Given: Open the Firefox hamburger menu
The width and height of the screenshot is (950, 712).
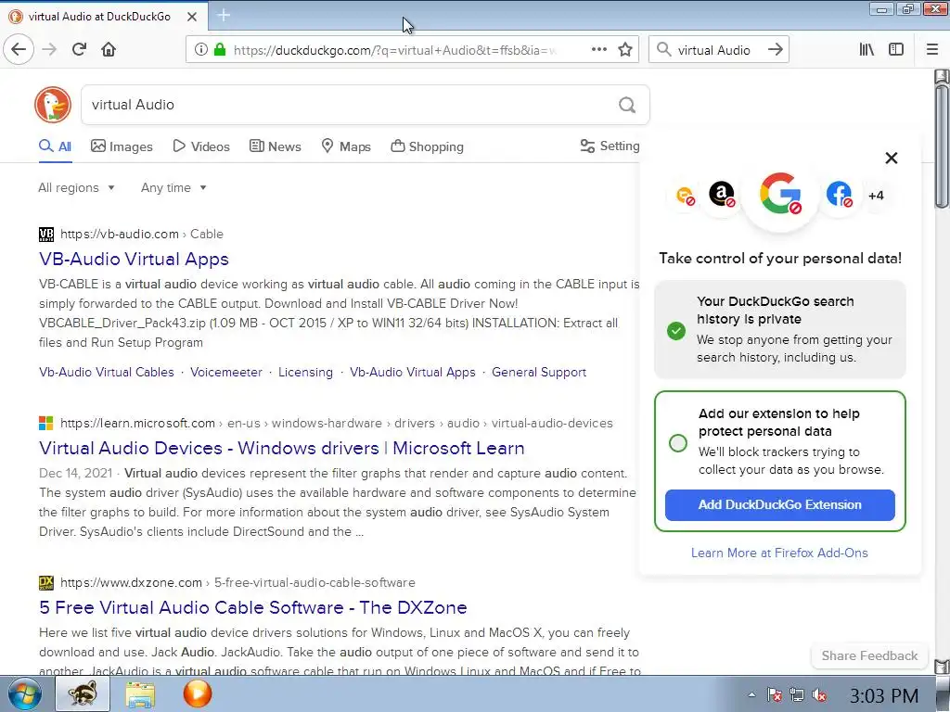Looking at the screenshot, I should point(932,50).
